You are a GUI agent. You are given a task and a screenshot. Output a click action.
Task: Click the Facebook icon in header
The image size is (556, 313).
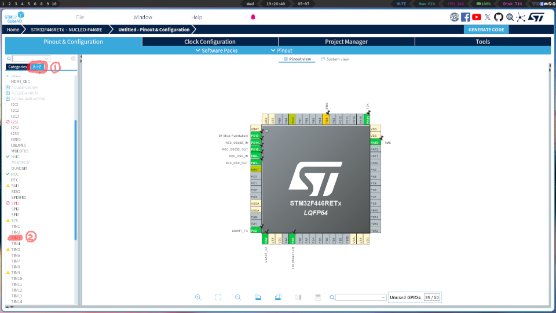tap(466, 17)
